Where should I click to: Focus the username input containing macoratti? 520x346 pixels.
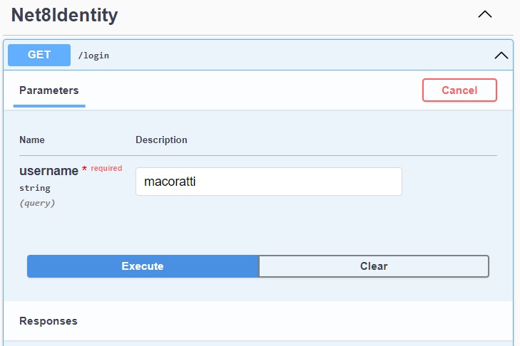[x=268, y=182]
